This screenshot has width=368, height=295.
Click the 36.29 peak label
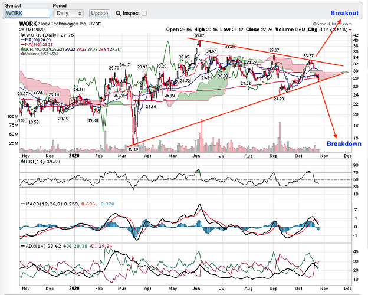[230, 46]
